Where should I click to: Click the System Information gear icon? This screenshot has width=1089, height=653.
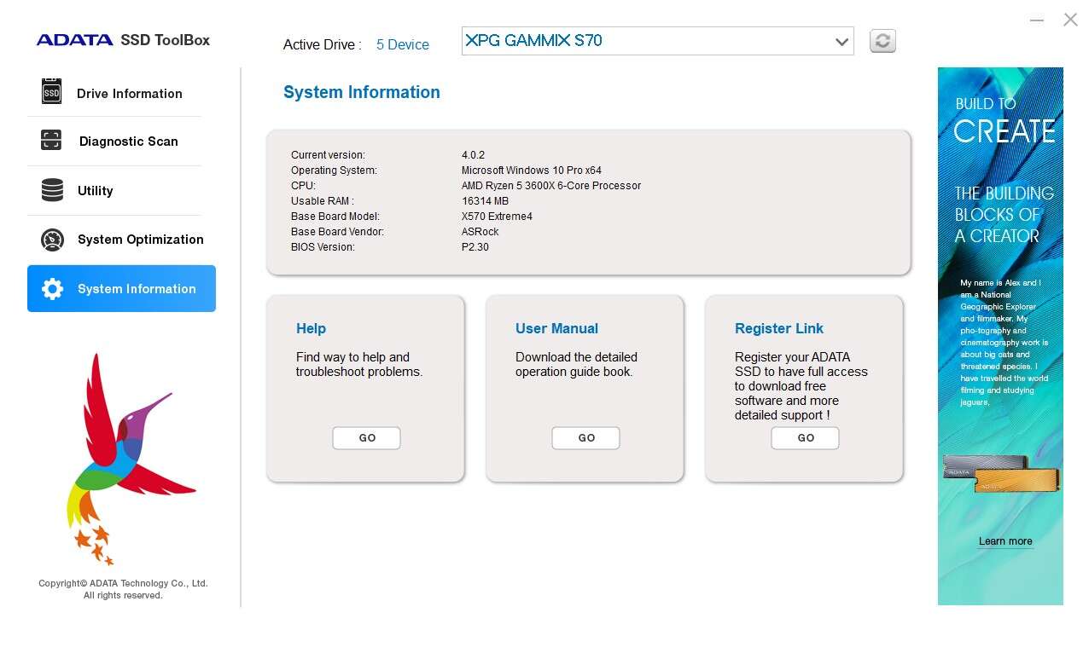(x=52, y=289)
